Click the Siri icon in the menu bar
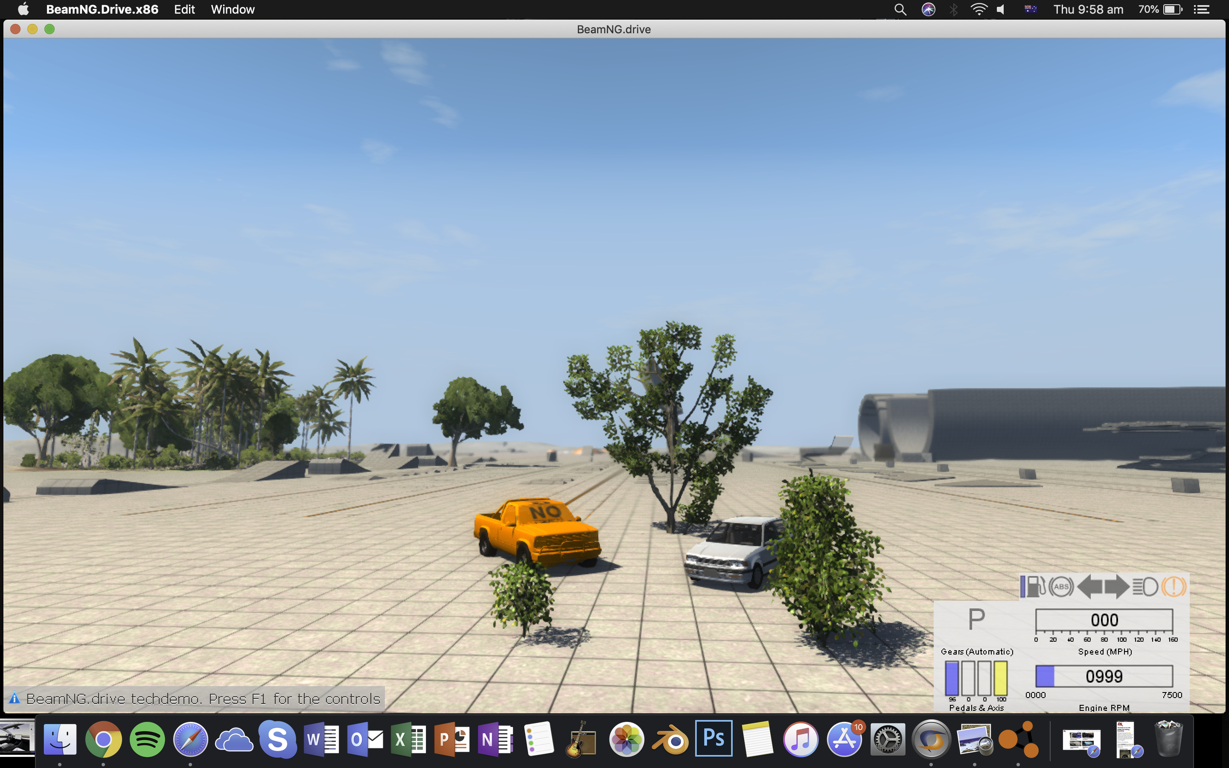This screenshot has width=1229, height=768. tap(928, 9)
